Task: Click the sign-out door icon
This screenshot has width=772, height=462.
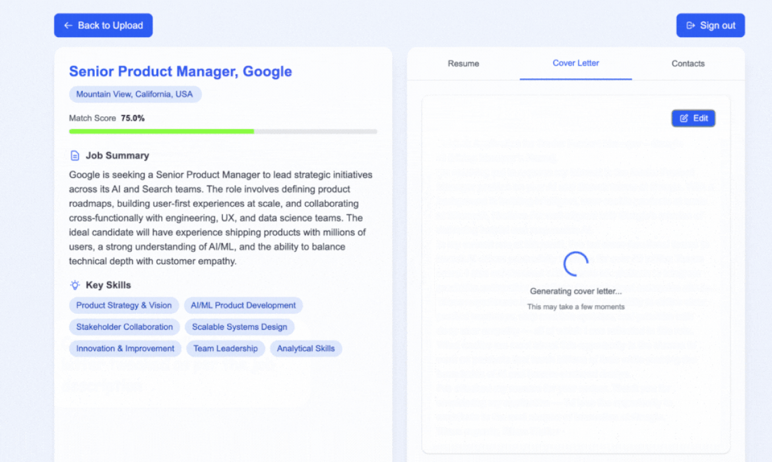Action: click(x=691, y=26)
